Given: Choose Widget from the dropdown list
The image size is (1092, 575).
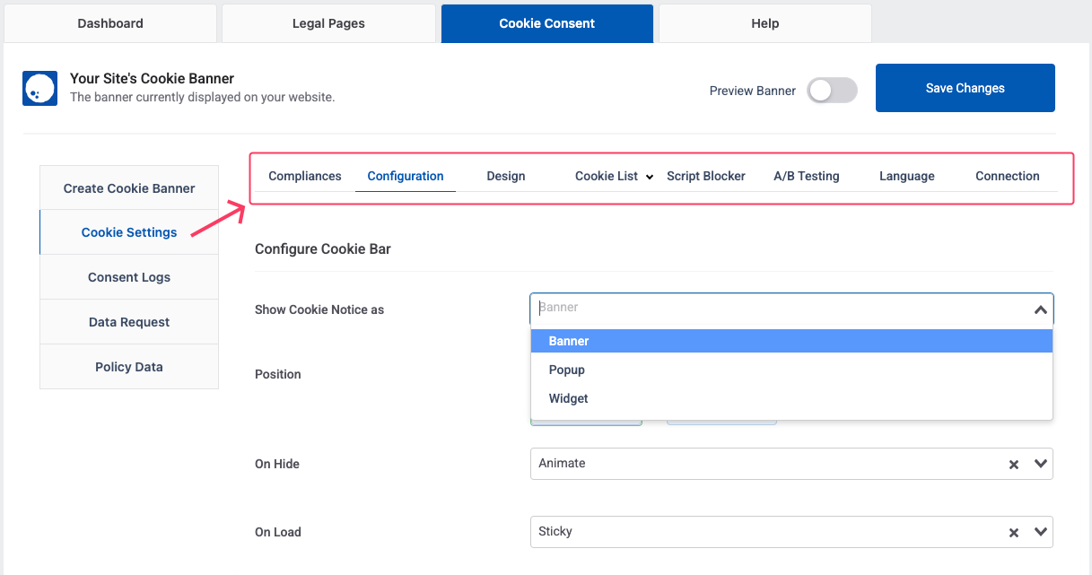Looking at the screenshot, I should (x=791, y=398).
